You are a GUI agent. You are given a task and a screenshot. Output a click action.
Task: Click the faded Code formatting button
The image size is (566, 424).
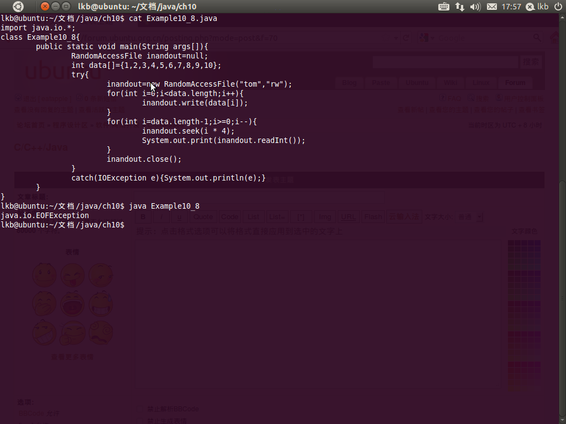[x=229, y=217]
